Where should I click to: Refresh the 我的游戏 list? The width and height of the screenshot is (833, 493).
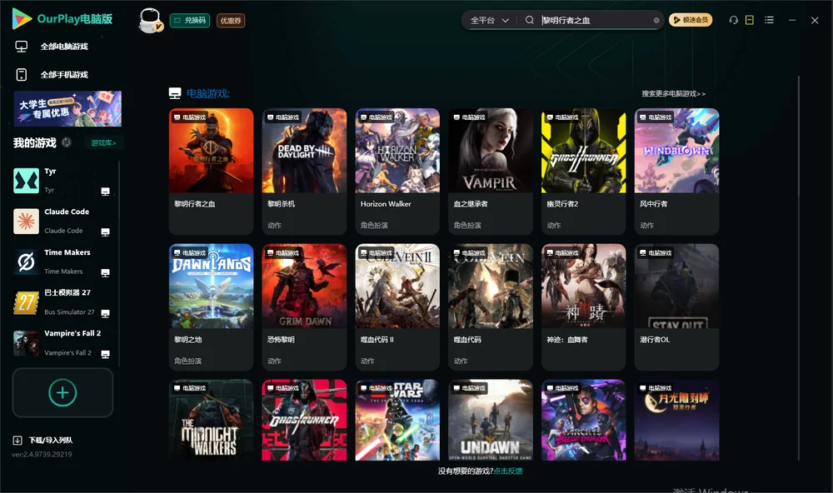(67, 142)
